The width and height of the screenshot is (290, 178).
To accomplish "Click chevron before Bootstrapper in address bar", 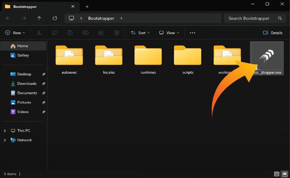I will [x=81, y=18].
